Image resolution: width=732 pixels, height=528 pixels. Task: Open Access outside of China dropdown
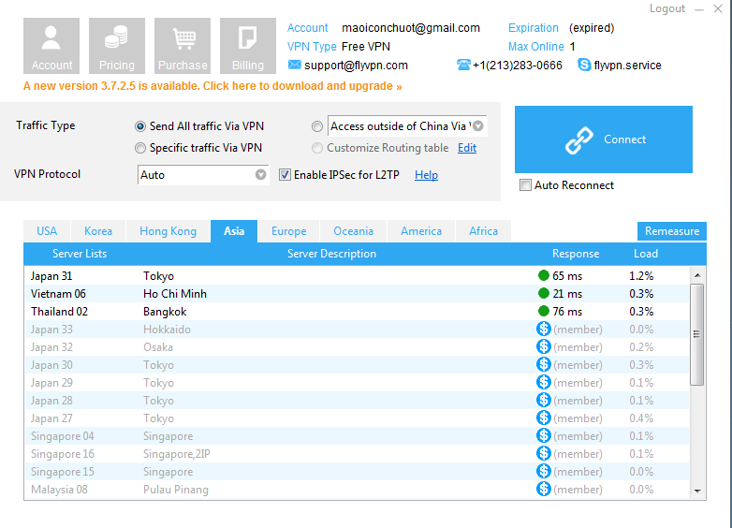tap(477, 126)
